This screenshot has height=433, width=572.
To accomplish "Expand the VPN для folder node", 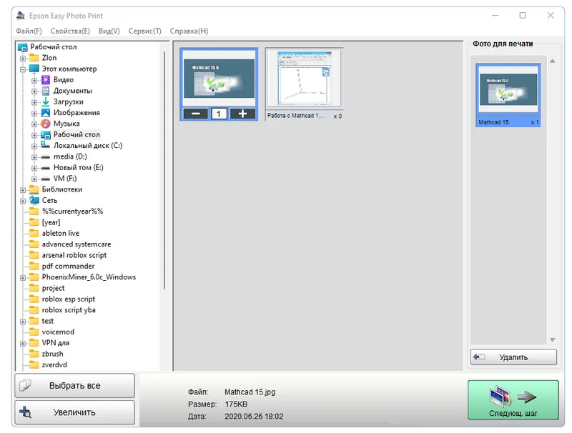I will pyautogui.click(x=23, y=344).
